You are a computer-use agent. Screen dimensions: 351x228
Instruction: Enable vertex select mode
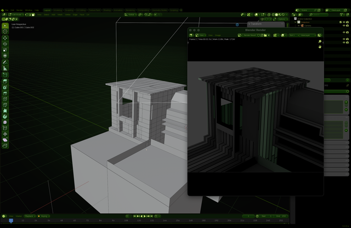[26, 15]
